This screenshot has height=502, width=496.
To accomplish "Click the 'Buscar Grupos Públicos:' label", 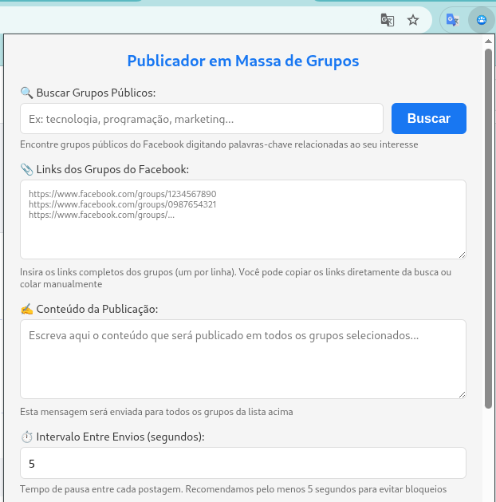I will pos(96,93).
